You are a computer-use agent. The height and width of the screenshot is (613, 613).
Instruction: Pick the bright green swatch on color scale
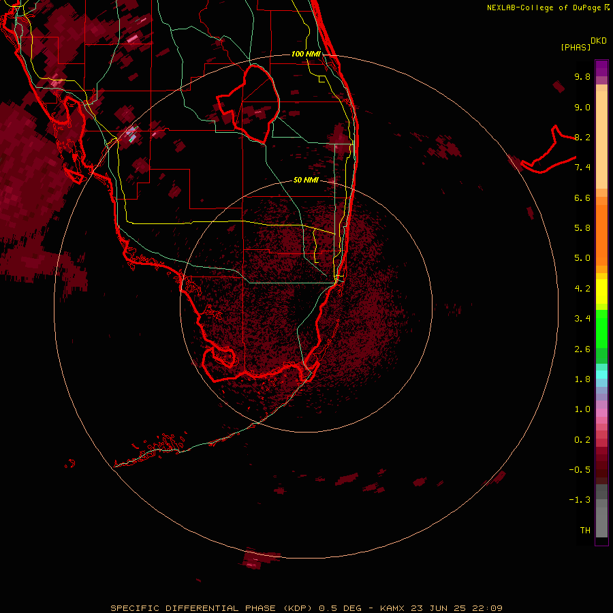click(x=601, y=328)
